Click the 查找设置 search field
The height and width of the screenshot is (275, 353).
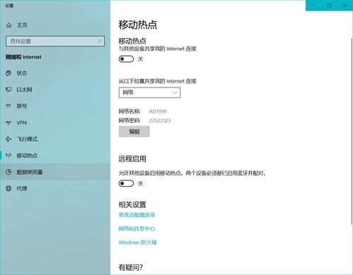click(55, 41)
